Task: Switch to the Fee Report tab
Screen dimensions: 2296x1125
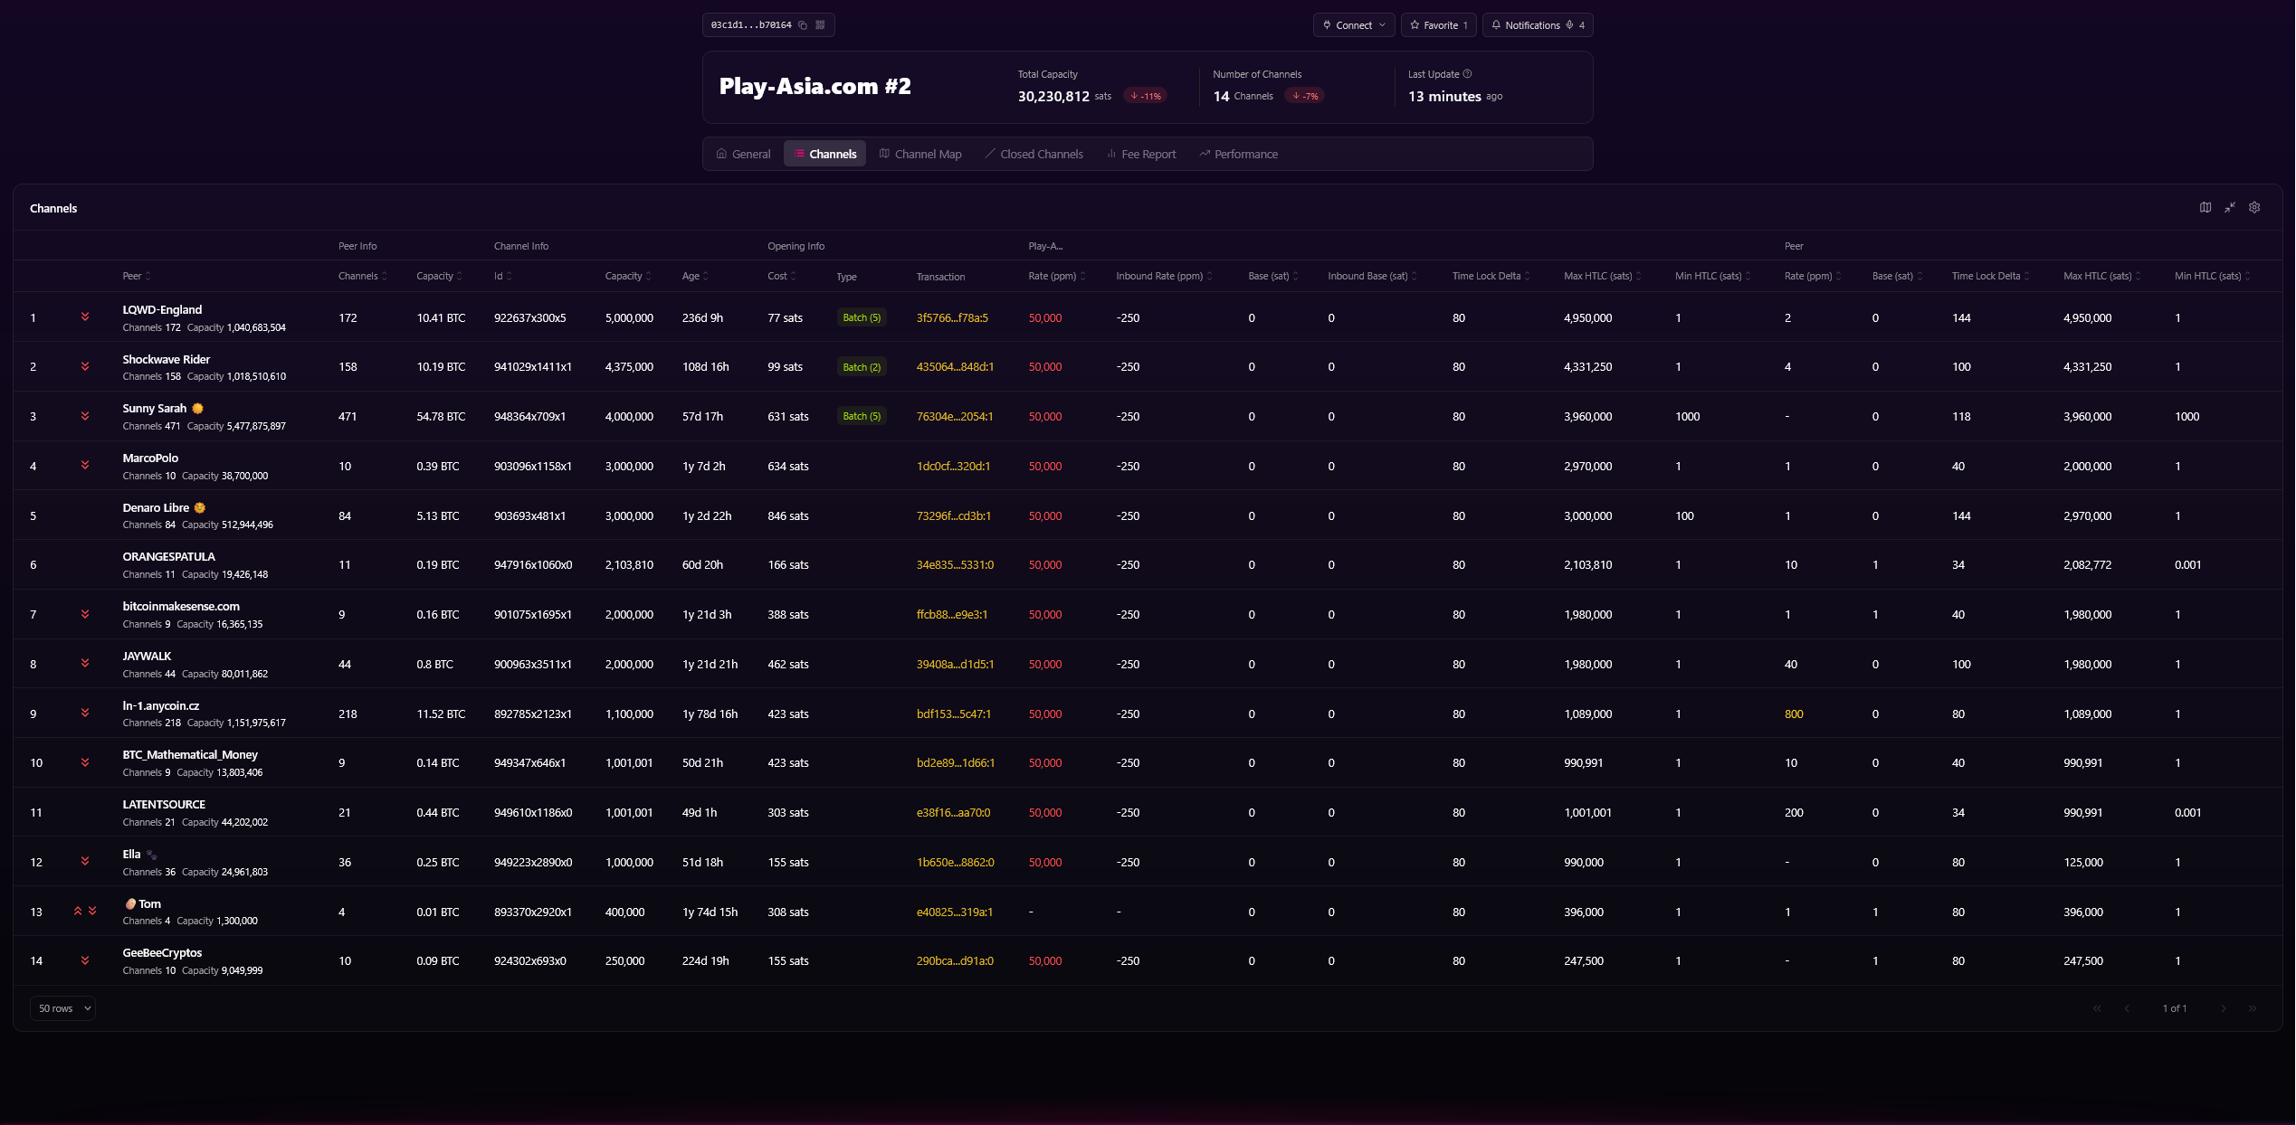Action: (1141, 154)
